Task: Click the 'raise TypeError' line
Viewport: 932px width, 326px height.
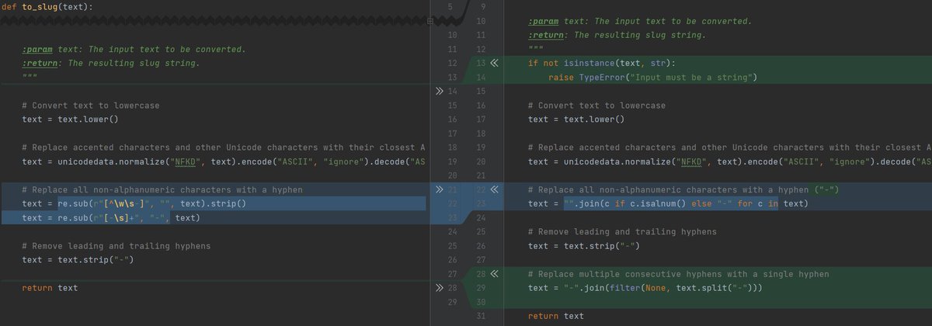Action: pos(652,78)
